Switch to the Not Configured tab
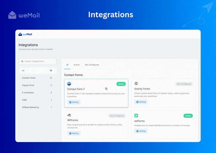Image resolution: width=216 pixels, height=153 pixels. click(x=92, y=65)
